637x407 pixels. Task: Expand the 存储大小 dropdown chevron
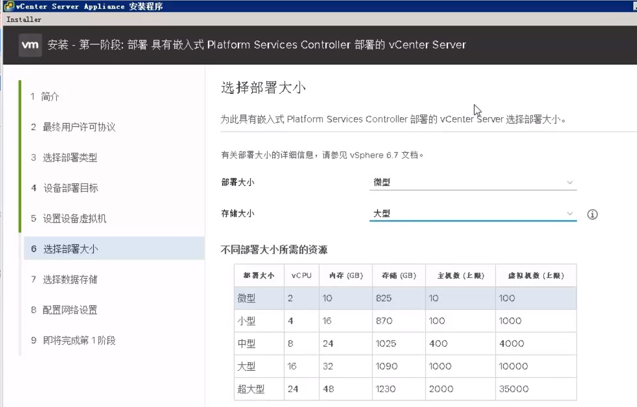click(x=570, y=214)
